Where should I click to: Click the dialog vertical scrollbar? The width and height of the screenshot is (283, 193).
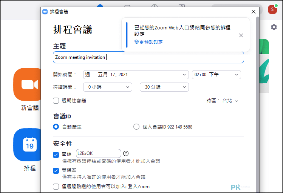(x=258, y=104)
